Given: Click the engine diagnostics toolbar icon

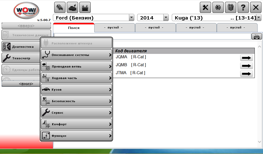Looking at the screenshot, I should 72,7.
